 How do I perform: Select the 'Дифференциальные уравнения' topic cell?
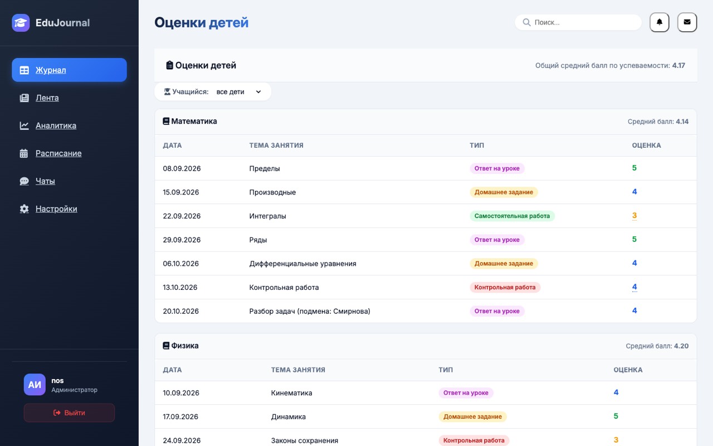[x=302, y=264]
